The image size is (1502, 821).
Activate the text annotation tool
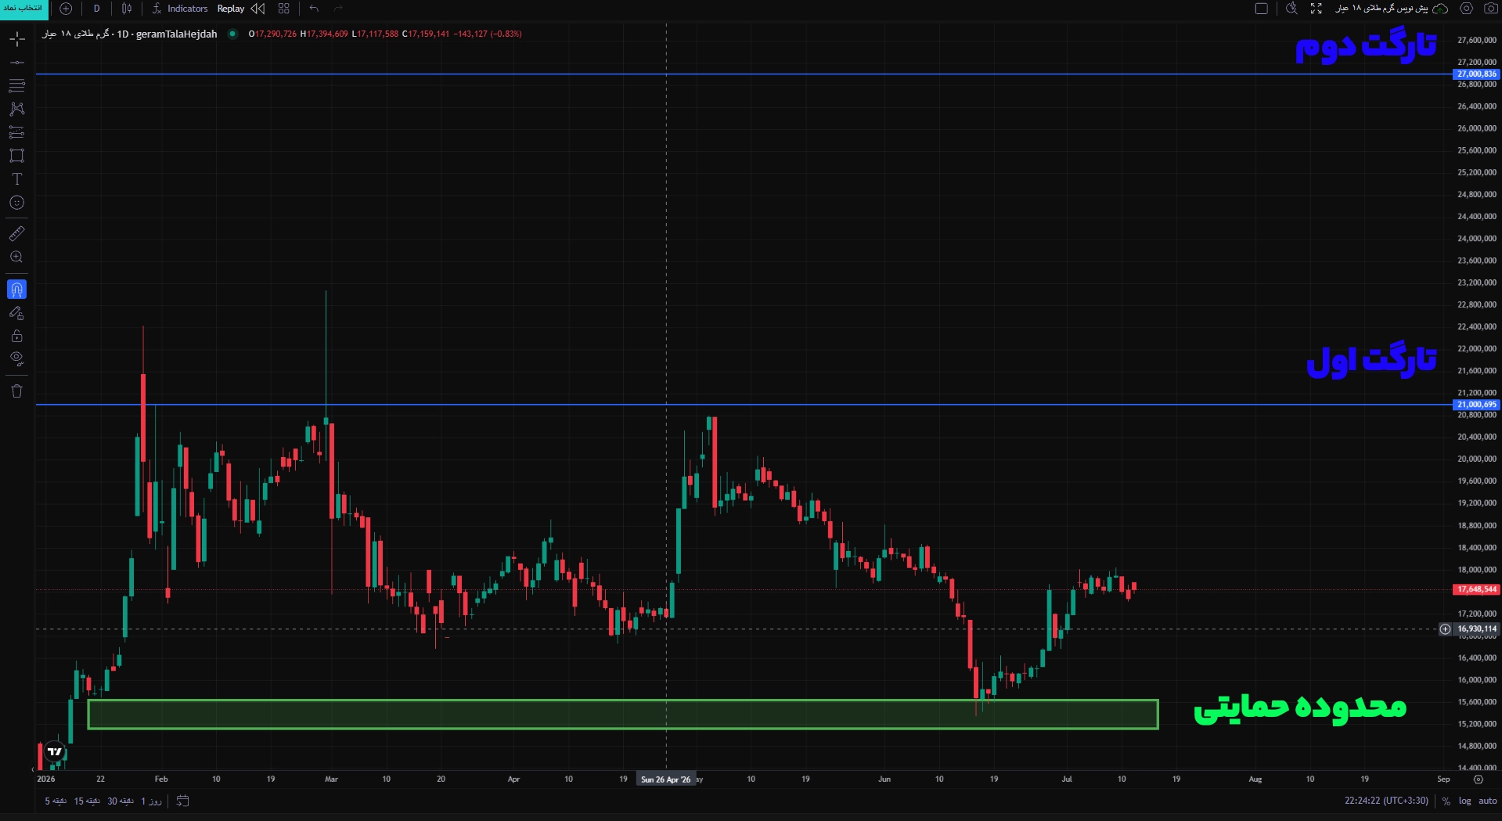[17, 179]
